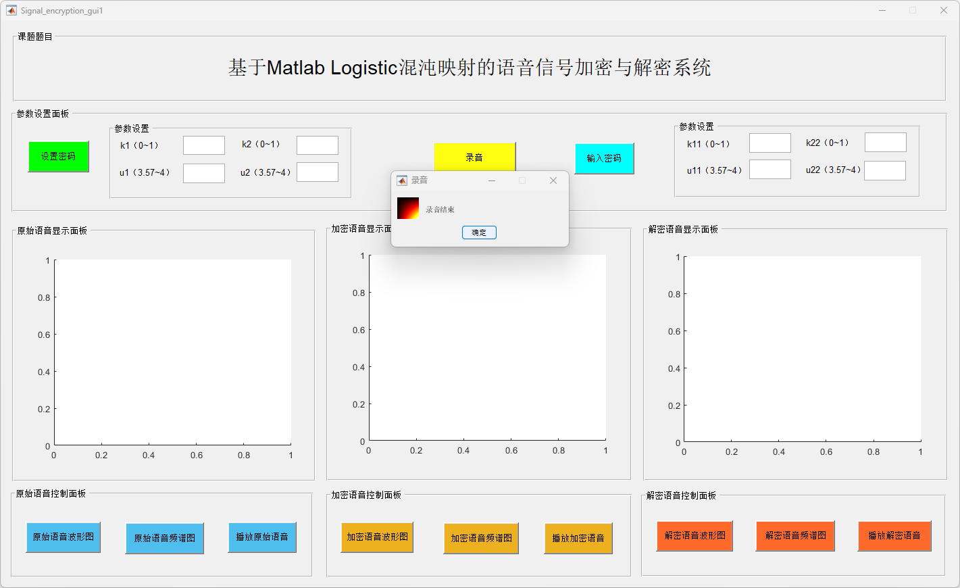Click the u2（3.57~4） label text

266,172
